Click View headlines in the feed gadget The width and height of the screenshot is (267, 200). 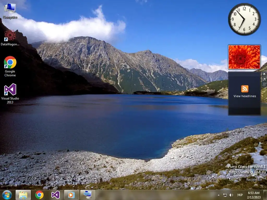pos(245,96)
